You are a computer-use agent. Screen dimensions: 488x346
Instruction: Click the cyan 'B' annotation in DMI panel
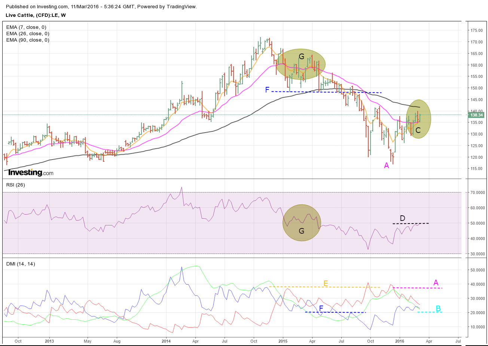point(438,309)
